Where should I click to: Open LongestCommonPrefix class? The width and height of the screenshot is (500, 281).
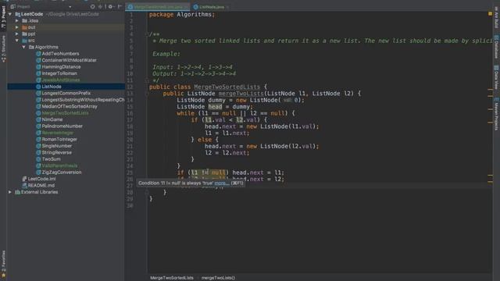point(66,93)
